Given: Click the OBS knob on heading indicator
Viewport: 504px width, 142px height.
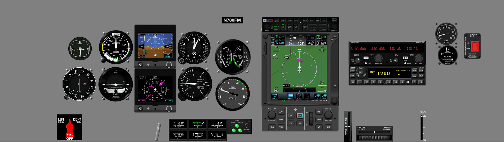Looking at the screenshot, I should (66, 97).
